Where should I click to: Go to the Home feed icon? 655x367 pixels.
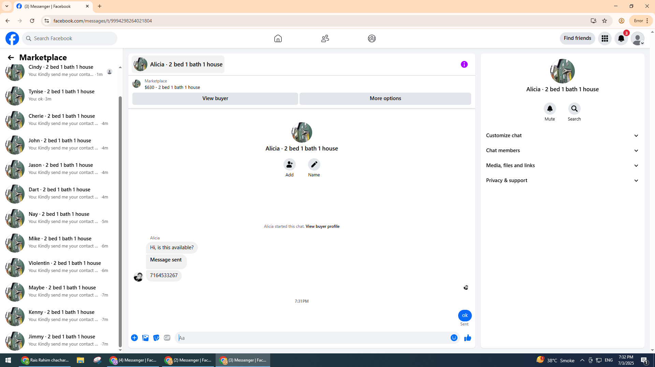278,38
